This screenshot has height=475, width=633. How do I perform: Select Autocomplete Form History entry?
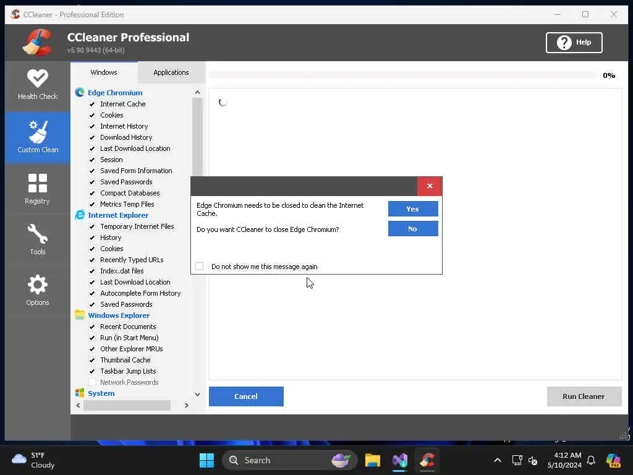pos(140,293)
